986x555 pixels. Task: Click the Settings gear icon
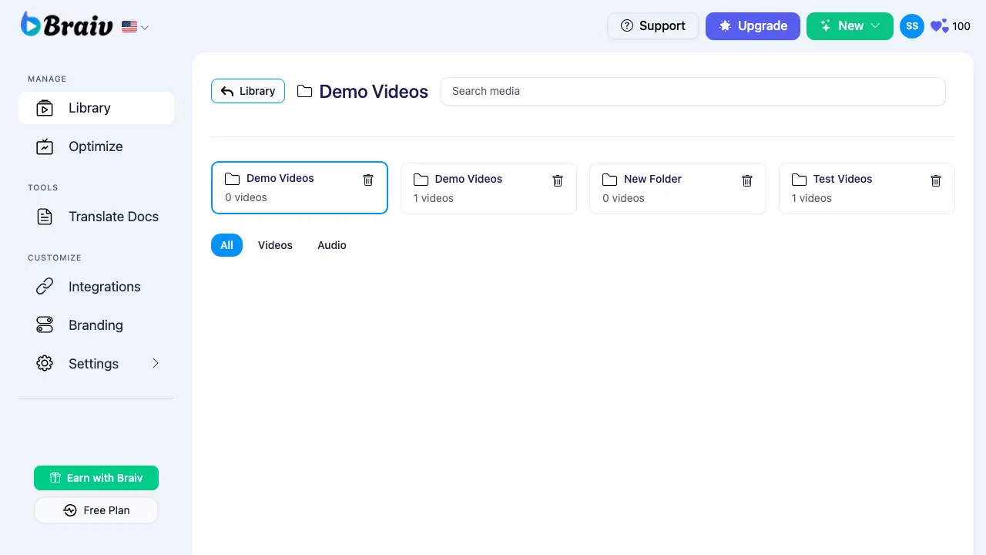click(45, 364)
